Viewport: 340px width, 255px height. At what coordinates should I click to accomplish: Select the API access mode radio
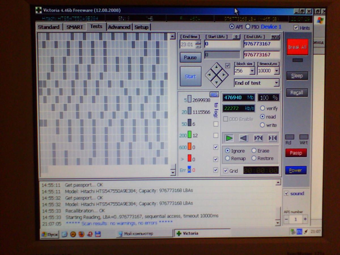pos(232,26)
